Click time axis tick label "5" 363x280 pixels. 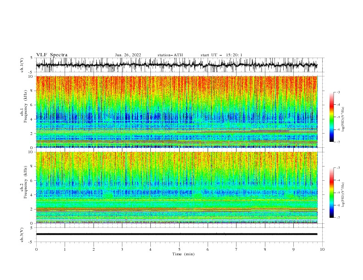[x=179, y=249]
